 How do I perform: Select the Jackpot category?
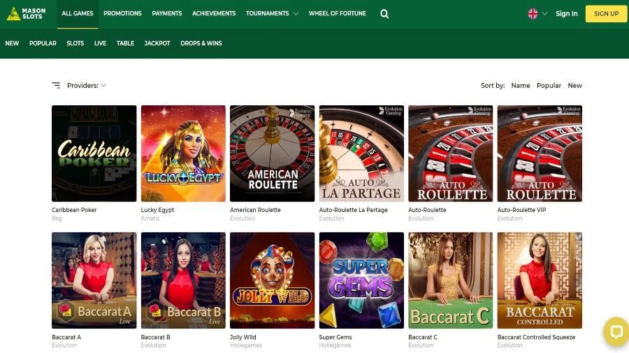click(x=157, y=43)
